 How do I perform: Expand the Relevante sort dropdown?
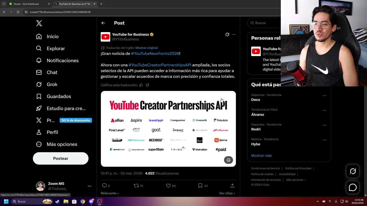pos(110,193)
